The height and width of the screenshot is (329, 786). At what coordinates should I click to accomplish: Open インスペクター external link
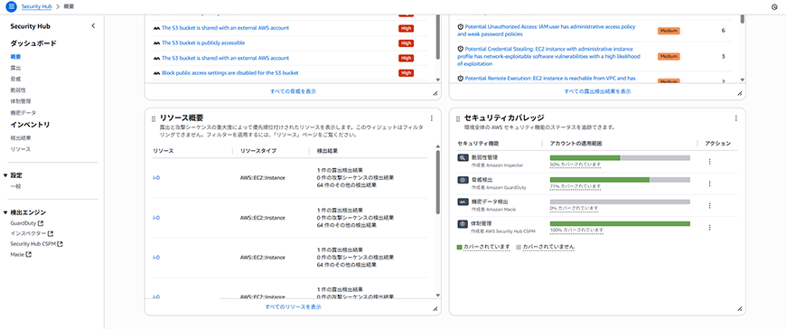click(32, 234)
